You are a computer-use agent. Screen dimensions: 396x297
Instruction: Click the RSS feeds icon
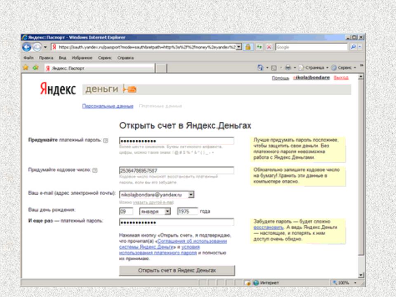click(x=274, y=68)
